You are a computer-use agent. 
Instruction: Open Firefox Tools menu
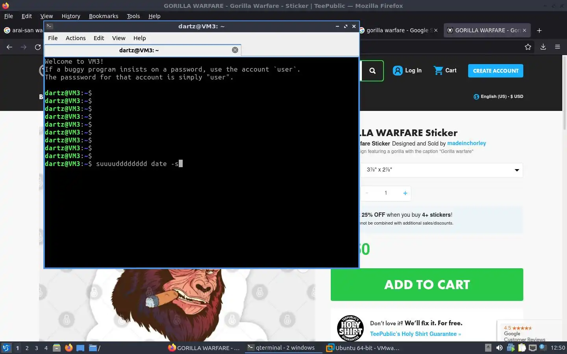coord(133,16)
